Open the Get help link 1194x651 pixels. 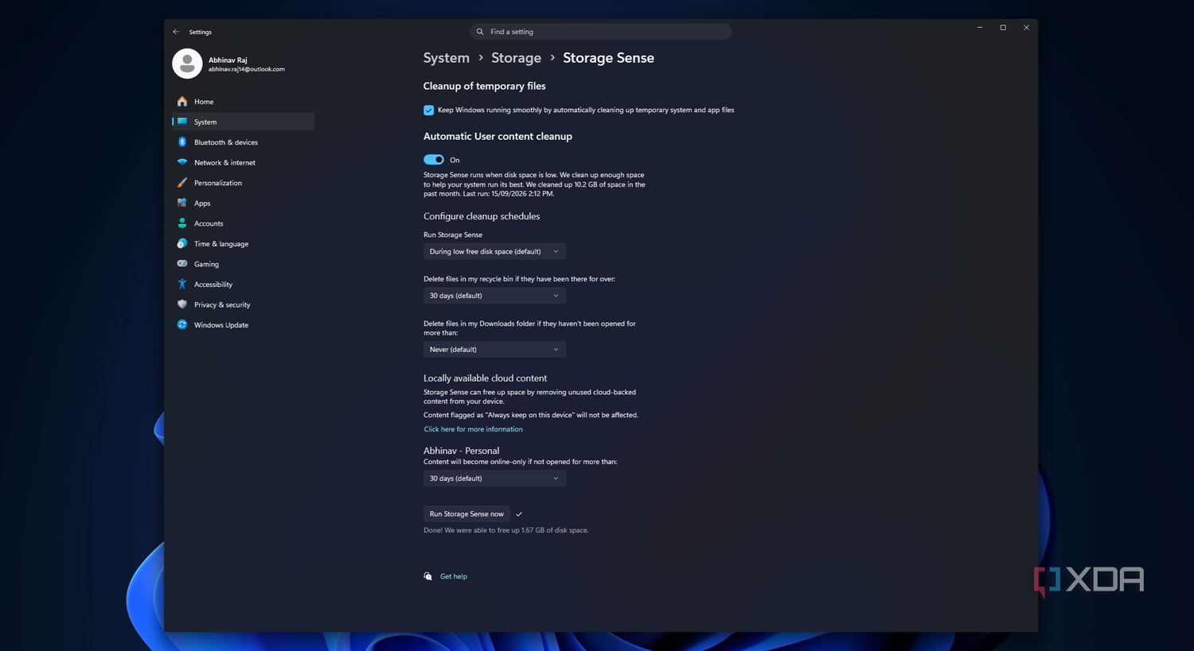[454, 576]
